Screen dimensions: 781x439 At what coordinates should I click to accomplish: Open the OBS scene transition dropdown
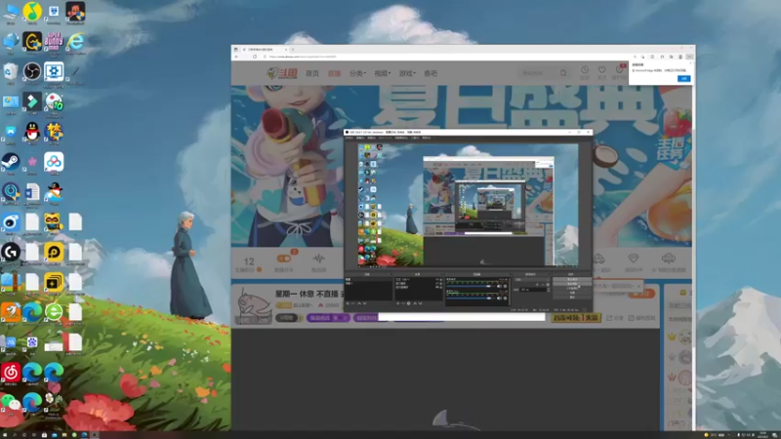pyautogui.click(x=532, y=280)
